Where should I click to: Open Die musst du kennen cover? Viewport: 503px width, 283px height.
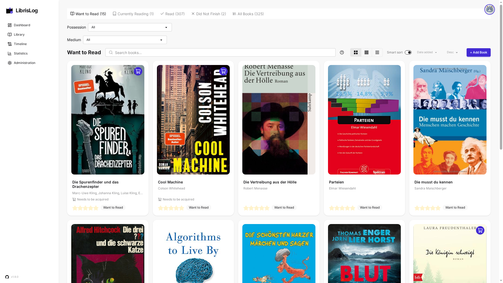coord(450,120)
